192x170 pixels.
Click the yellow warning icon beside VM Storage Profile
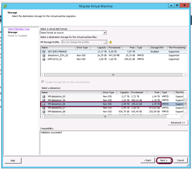click(110, 42)
